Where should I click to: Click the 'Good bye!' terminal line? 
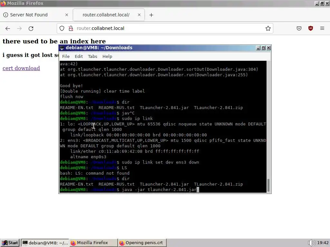pyautogui.click(x=71, y=86)
